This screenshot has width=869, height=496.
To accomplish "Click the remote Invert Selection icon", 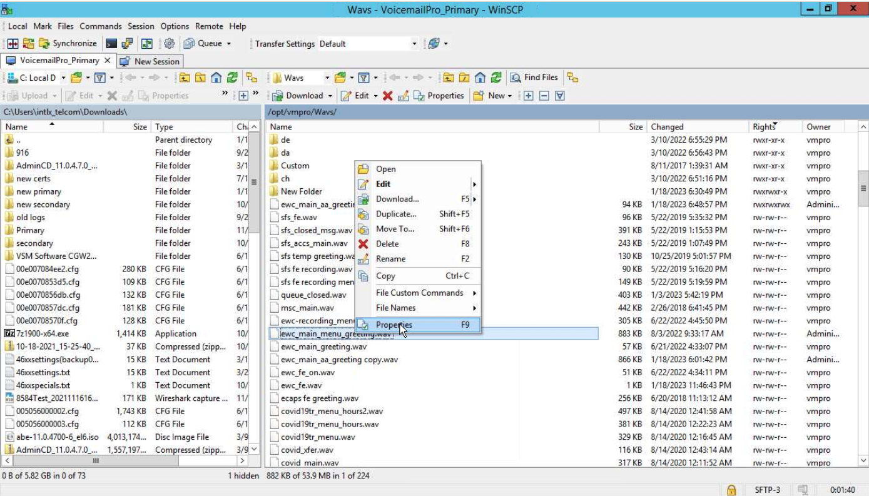I will (559, 96).
